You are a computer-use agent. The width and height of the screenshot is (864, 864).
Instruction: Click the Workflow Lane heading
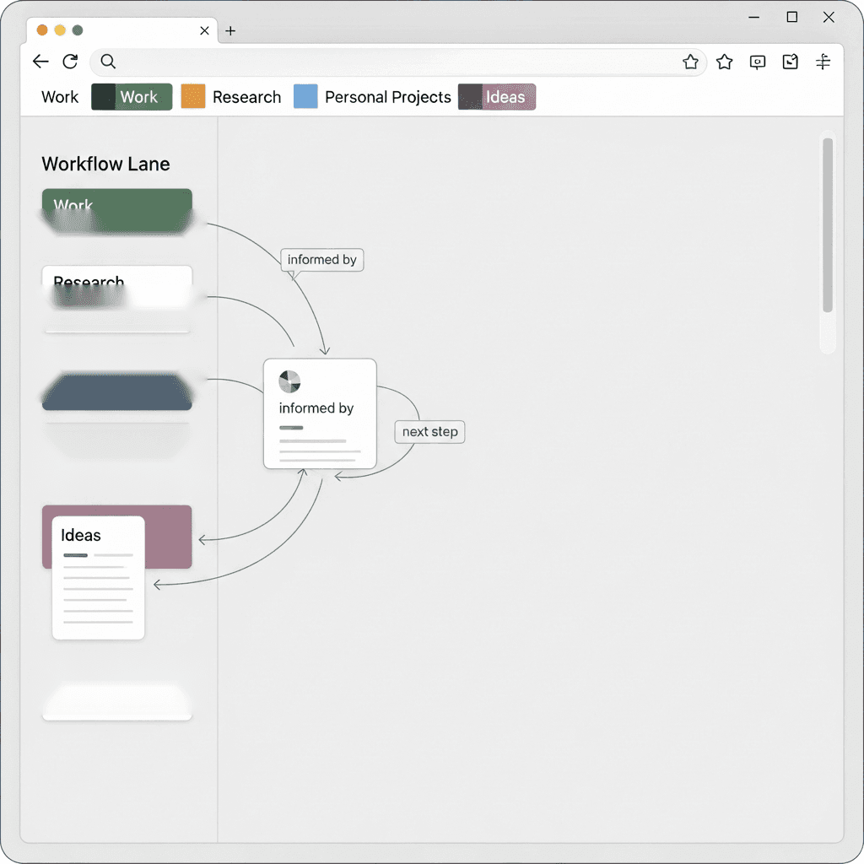point(105,164)
